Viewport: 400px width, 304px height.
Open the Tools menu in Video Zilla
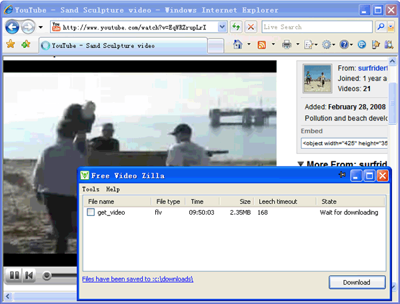(x=91, y=189)
